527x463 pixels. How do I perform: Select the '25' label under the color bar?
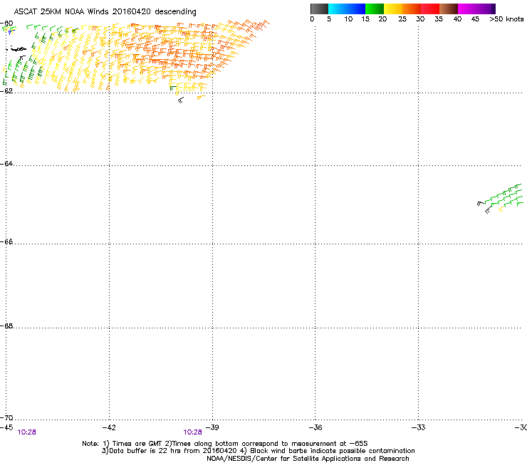point(402,19)
